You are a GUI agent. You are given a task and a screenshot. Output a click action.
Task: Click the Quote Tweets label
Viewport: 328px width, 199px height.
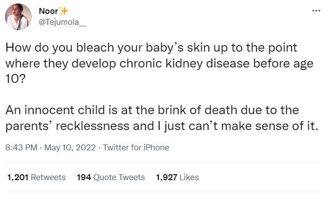point(120,177)
